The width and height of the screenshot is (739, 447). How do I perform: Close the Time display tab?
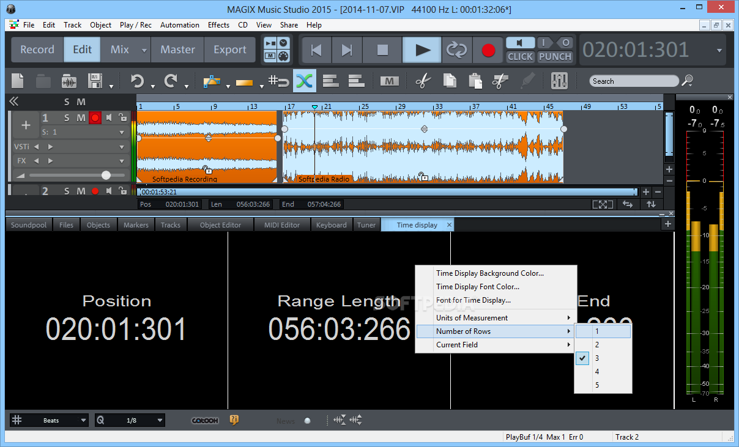[449, 224]
